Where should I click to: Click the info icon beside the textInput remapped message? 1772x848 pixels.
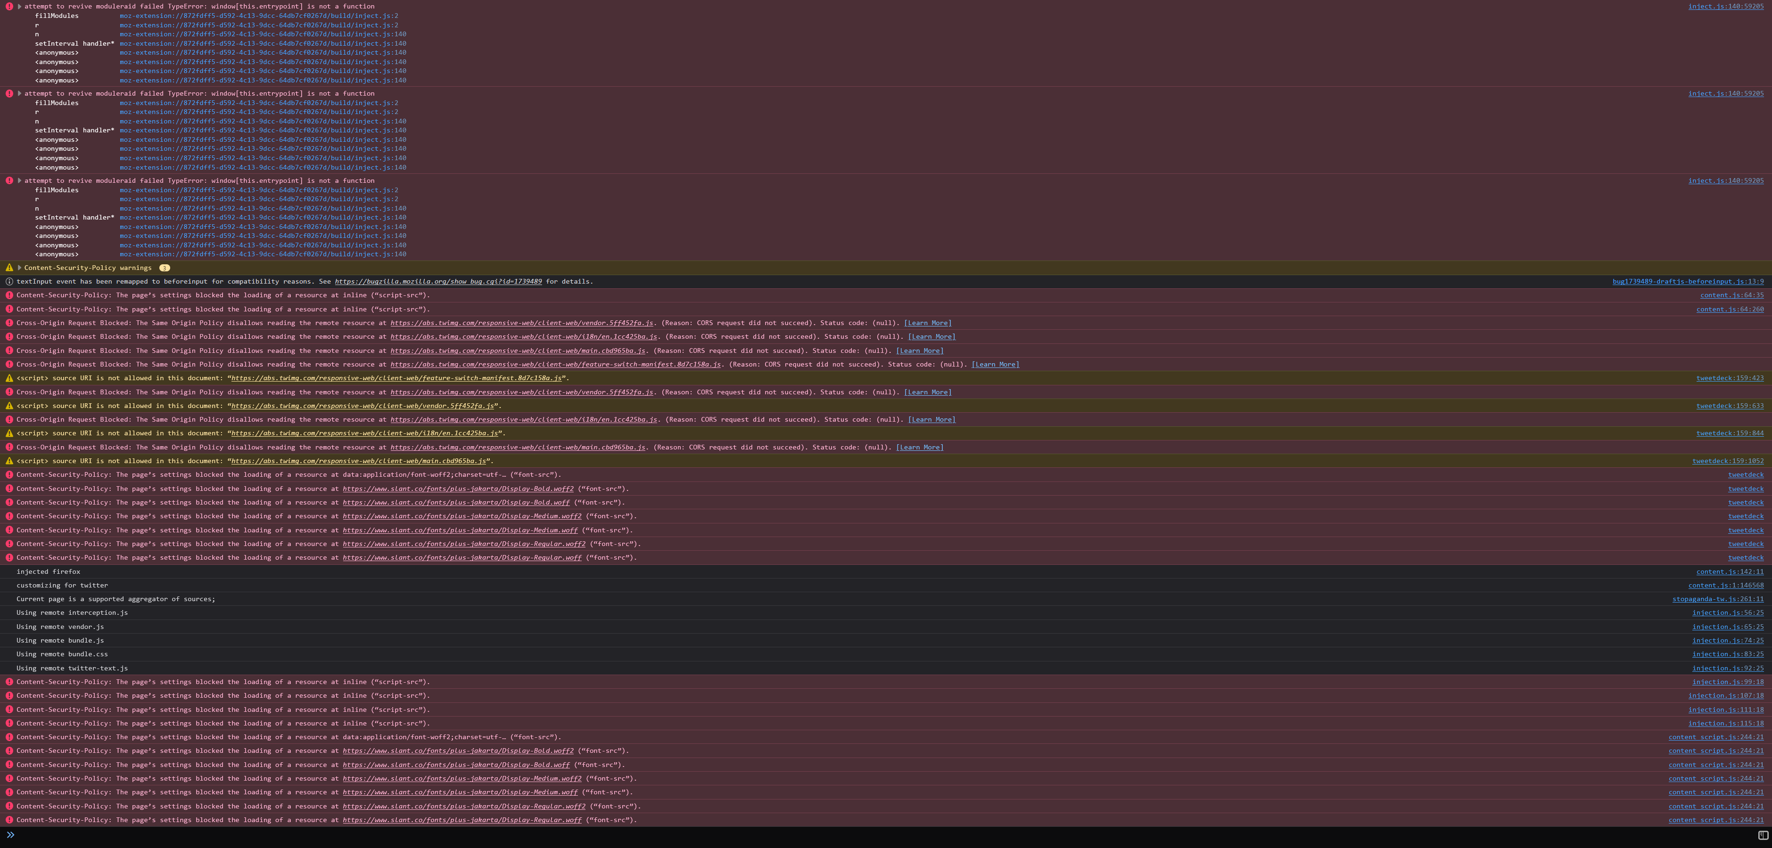coord(8,282)
